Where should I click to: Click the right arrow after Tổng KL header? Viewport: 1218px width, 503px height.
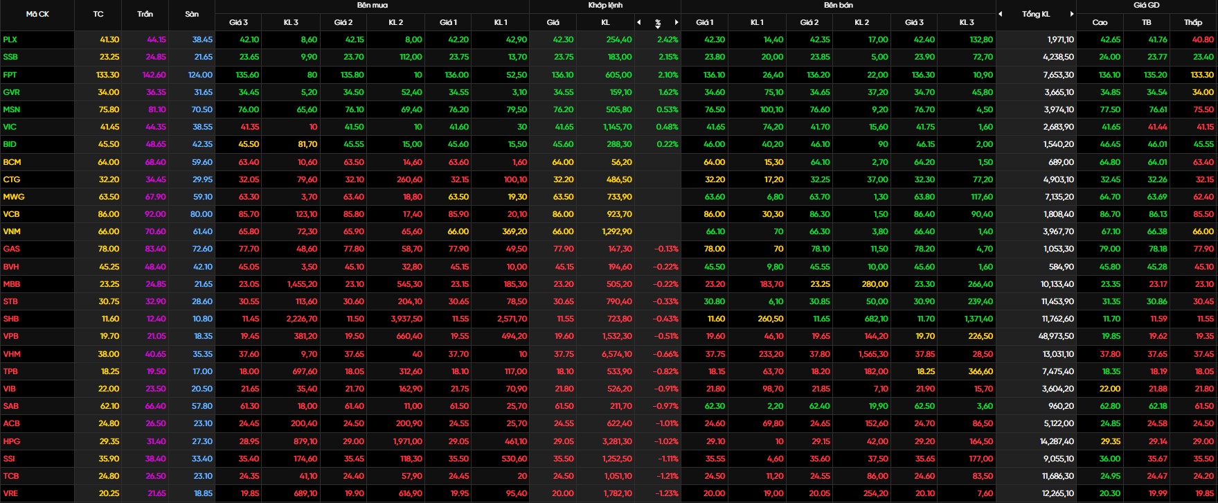point(1072,14)
